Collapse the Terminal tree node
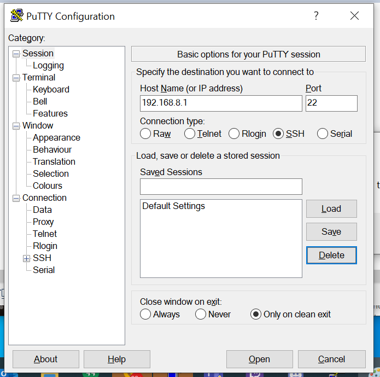This screenshot has height=377, width=380. (16, 78)
